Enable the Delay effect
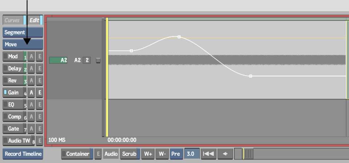Viewport: 349px width, 163px height. pyautogui.click(x=13, y=68)
